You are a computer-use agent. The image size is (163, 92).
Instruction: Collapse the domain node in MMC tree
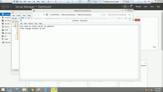pos(13,26)
